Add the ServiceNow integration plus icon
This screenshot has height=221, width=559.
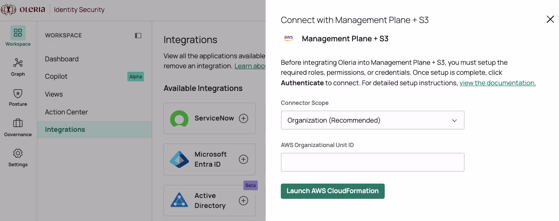(x=243, y=118)
